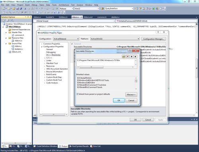Close the Solution Explorer panel

[x=31, y=17]
